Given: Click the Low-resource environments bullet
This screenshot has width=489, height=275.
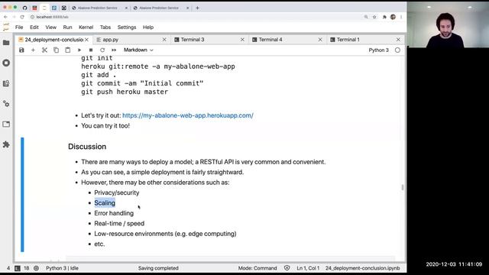Looking at the screenshot, I should [x=165, y=234].
